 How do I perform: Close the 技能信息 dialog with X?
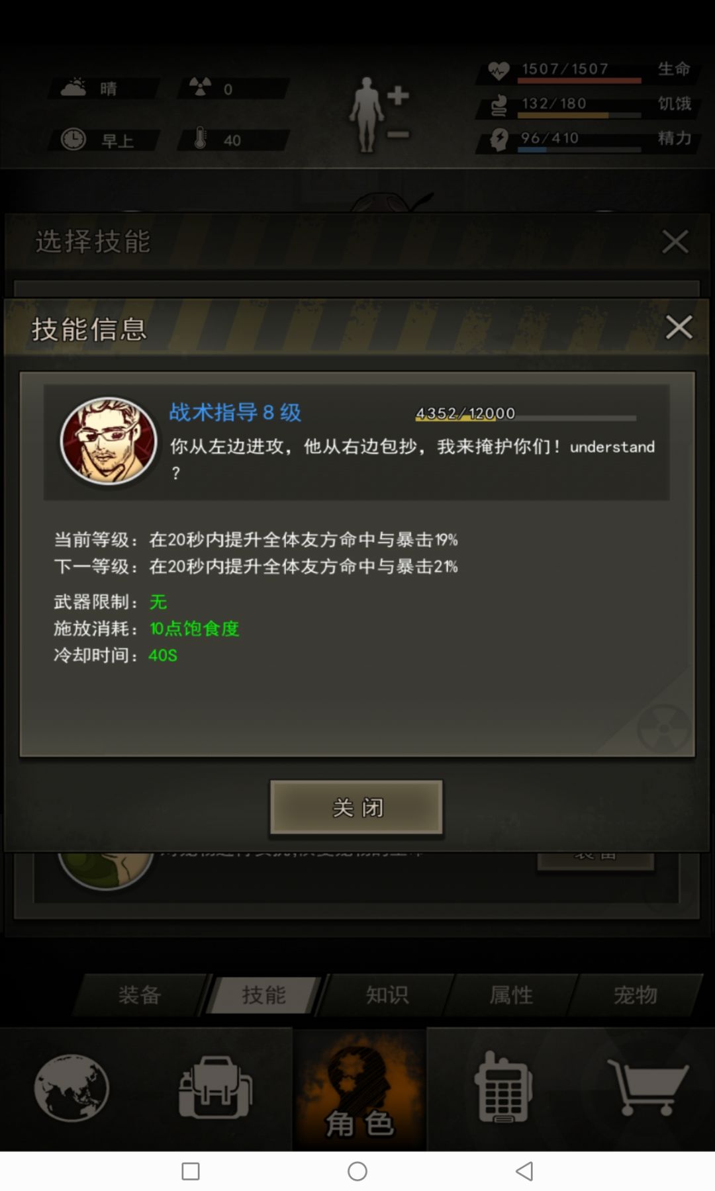(x=679, y=327)
